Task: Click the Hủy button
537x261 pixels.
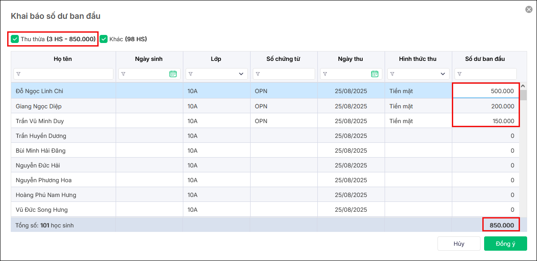Action: [x=459, y=244]
